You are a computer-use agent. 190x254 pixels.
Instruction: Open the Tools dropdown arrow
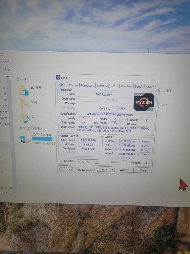113,170
